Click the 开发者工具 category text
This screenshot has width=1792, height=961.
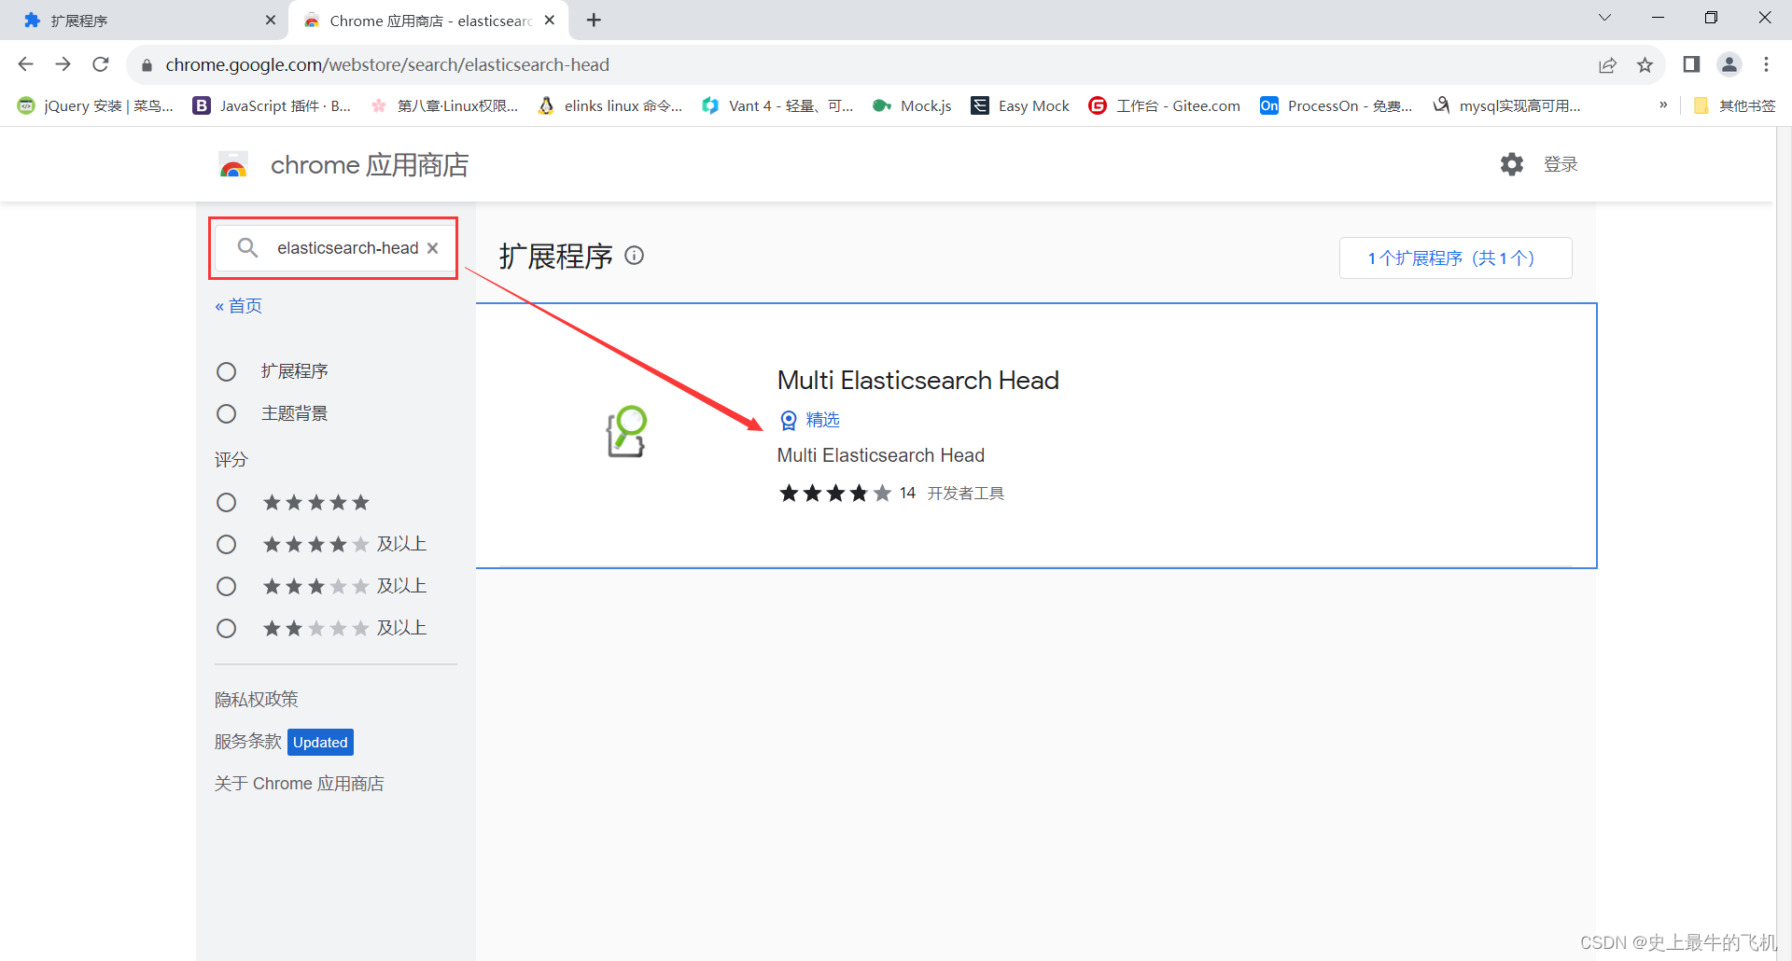(965, 493)
